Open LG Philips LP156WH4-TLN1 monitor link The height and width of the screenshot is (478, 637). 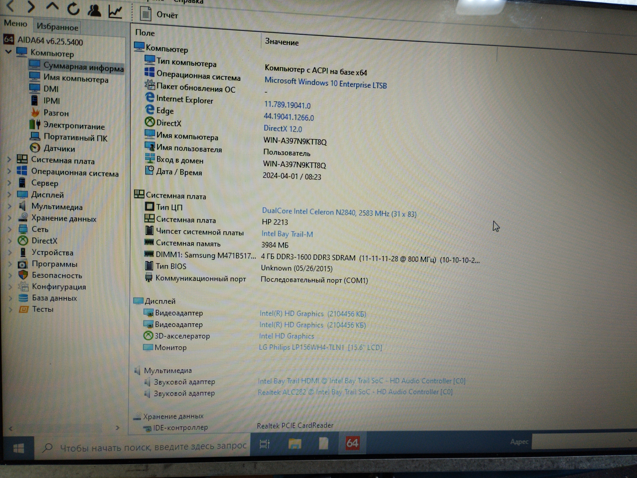tap(320, 348)
